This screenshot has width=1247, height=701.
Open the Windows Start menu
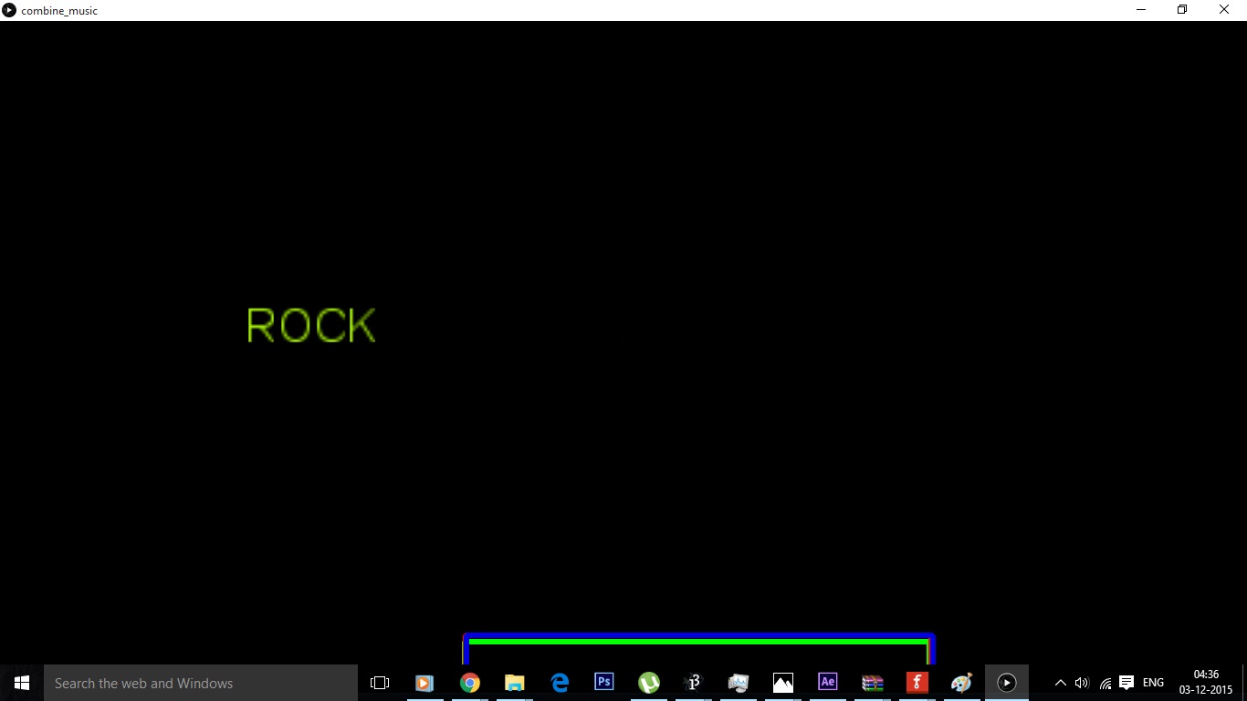(x=22, y=683)
